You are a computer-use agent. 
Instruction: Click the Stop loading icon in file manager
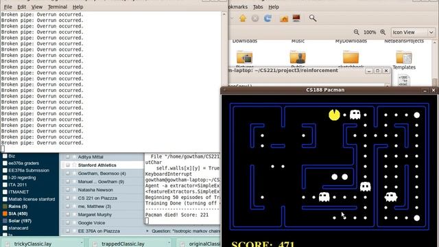click(x=254, y=19)
